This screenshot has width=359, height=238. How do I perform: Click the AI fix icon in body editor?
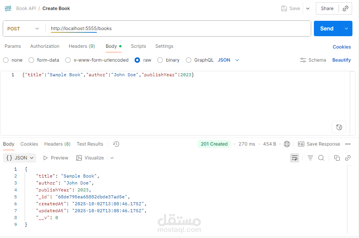click(x=339, y=127)
